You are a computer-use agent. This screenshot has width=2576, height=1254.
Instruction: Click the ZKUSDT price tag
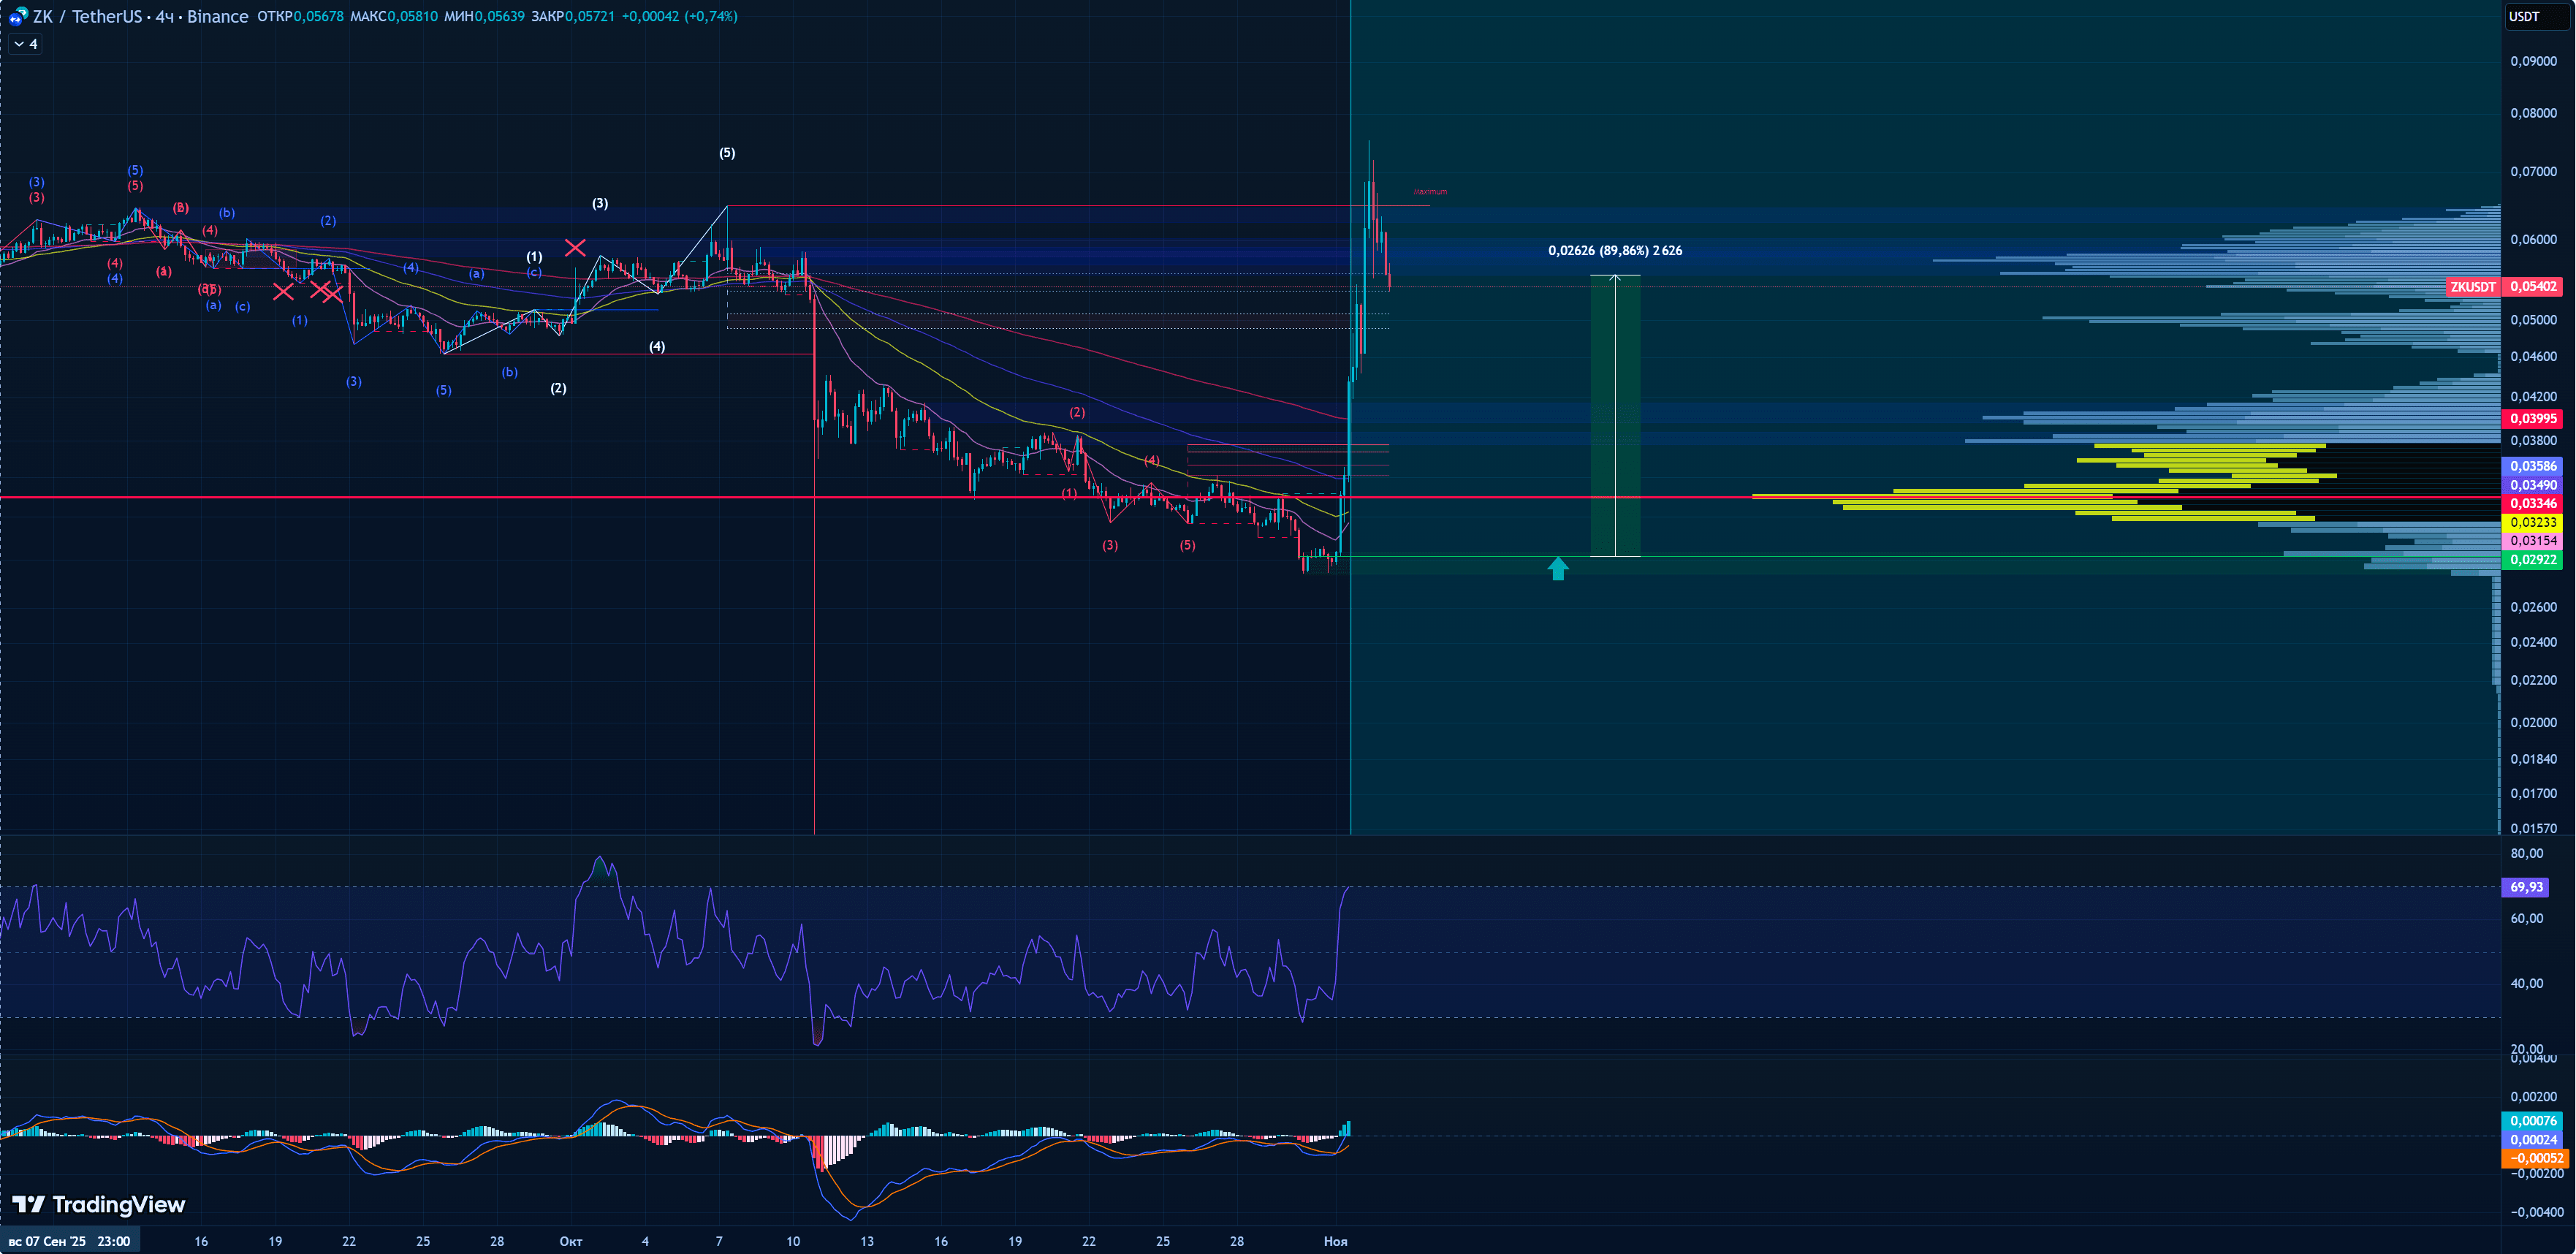(x=2472, y=287)
